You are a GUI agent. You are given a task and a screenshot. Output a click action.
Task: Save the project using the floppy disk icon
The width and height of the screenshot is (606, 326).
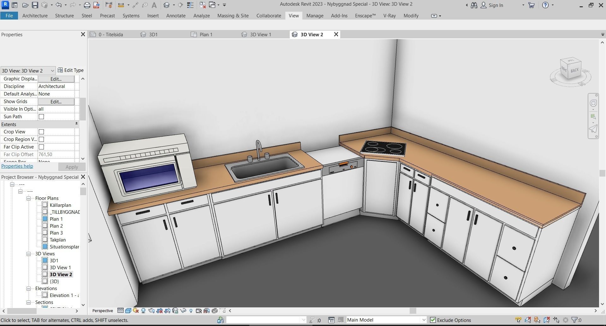click(x=35, y=5)
